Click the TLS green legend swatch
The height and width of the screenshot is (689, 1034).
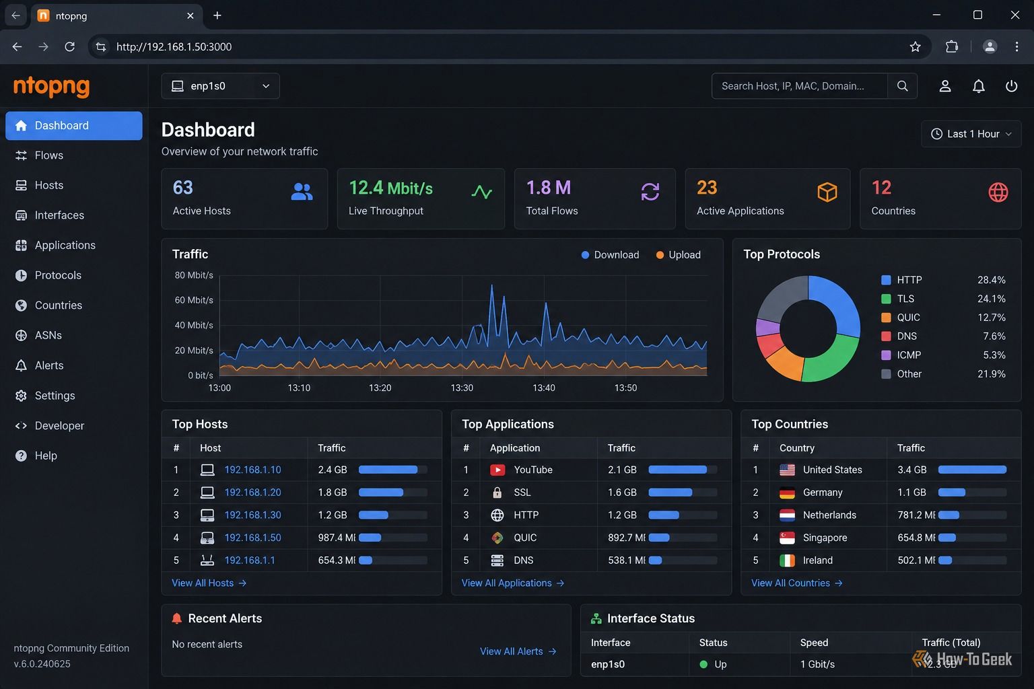[886, 299]
